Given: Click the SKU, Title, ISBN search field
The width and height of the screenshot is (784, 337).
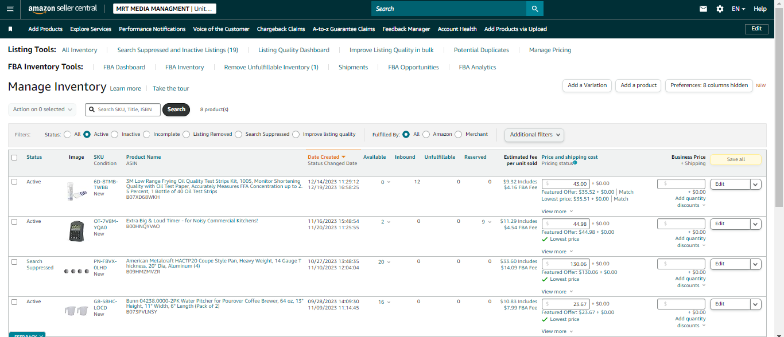Looking at the screenshot, I should [x=122, y=109].
